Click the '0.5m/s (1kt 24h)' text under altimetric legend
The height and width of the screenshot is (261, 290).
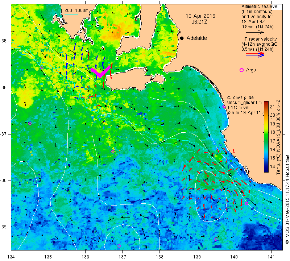click(257, 27)
